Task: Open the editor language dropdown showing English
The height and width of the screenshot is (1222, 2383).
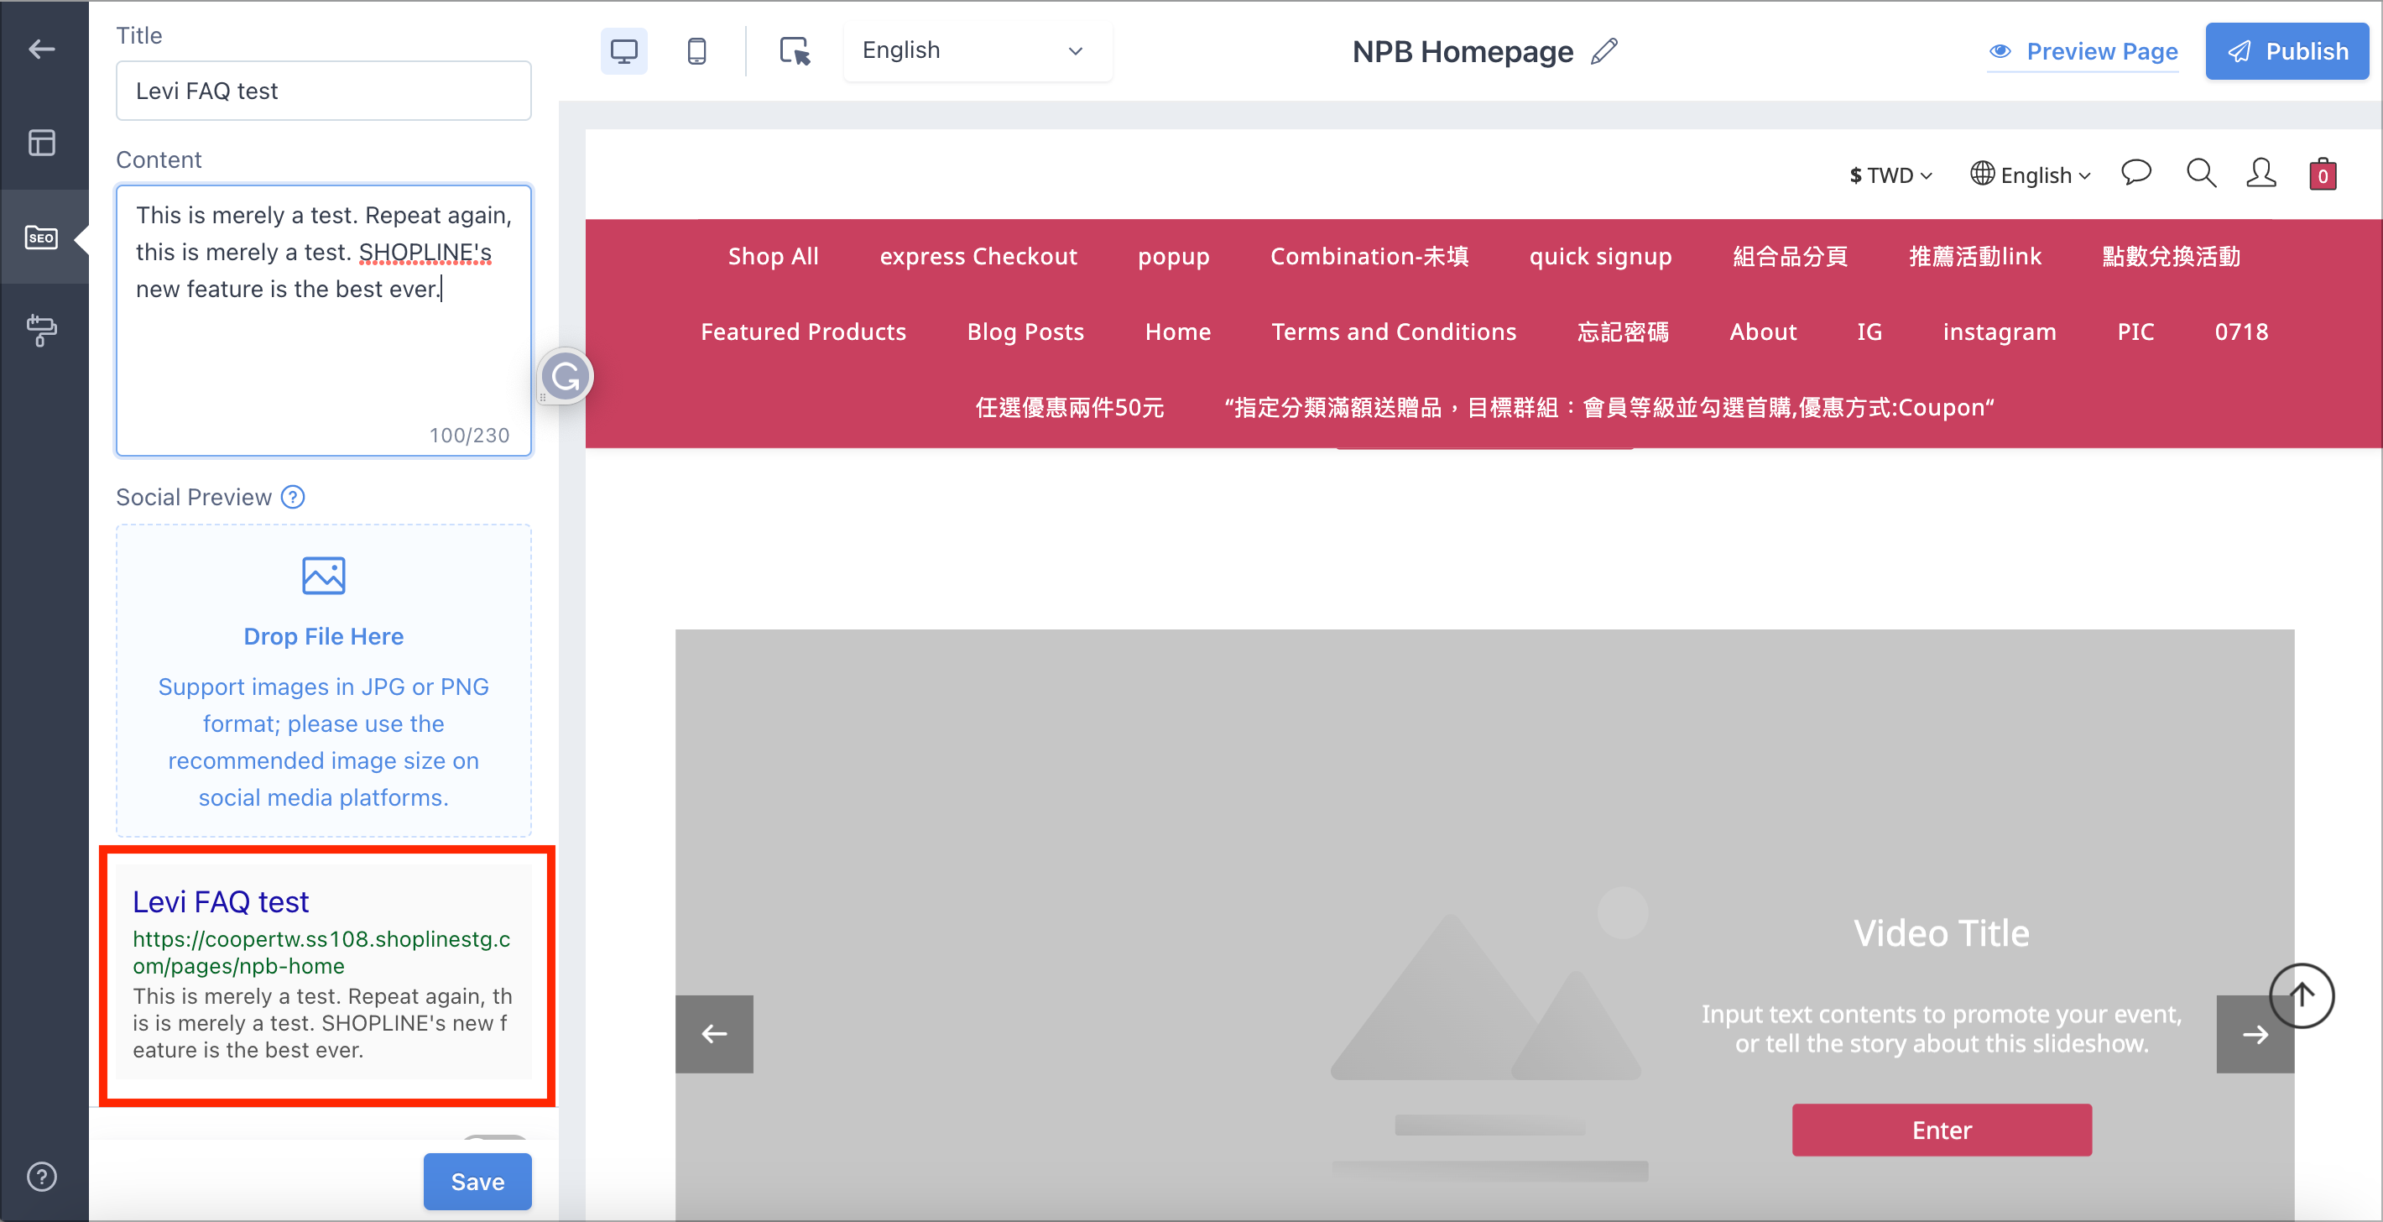Action: (x=976, y=51)
